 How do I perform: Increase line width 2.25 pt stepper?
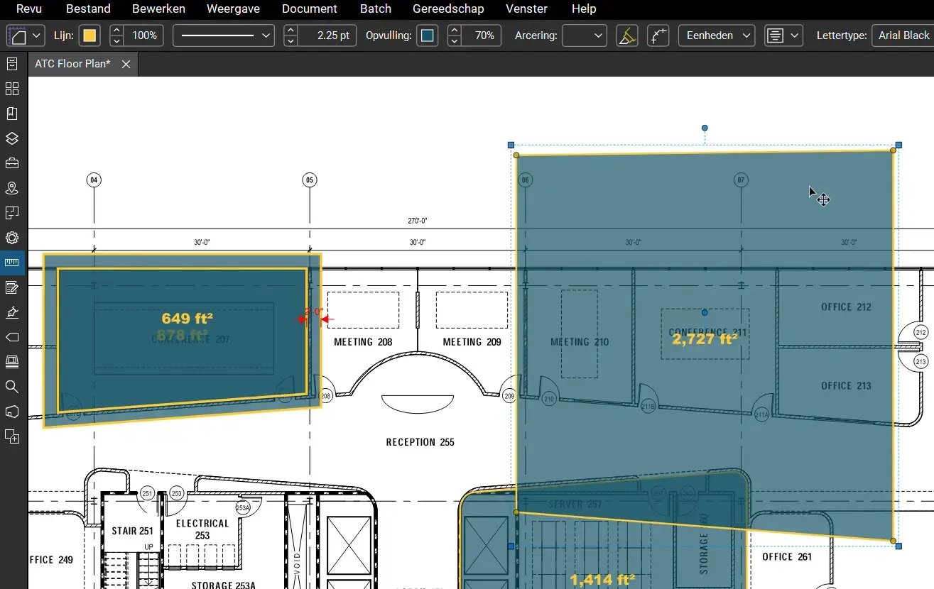pyautogui.click(x=290, y=31)
